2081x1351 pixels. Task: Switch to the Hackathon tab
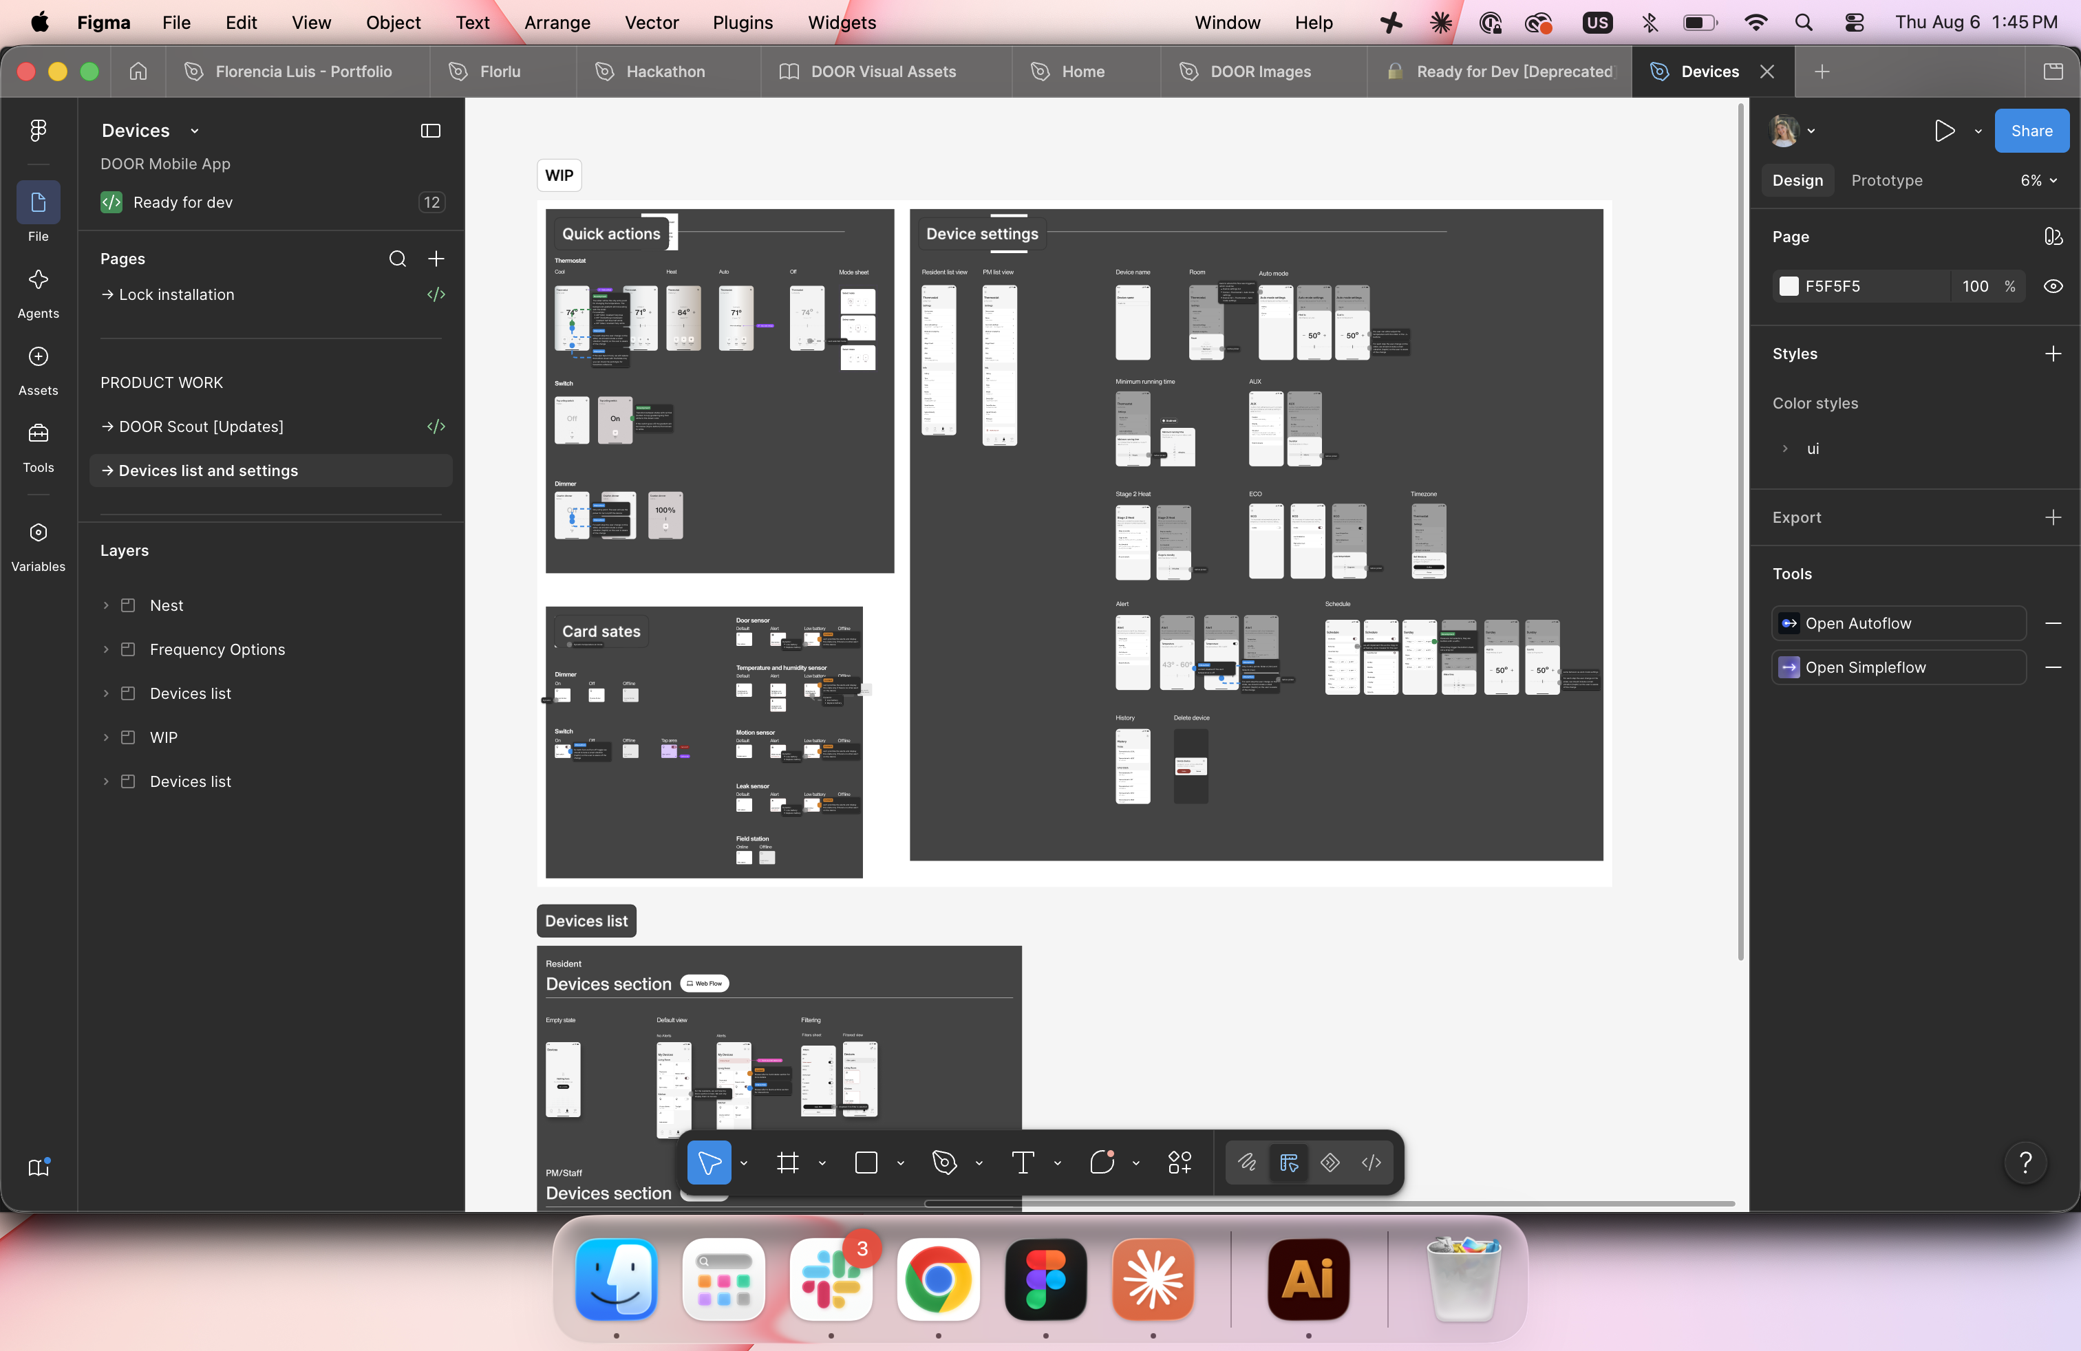pyautogui.click(x=666, y=72)
